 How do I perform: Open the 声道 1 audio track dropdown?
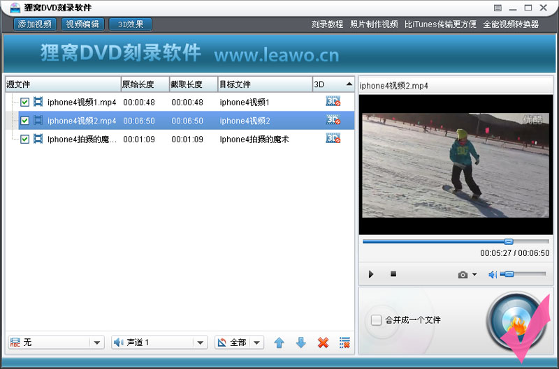tap(159, 342)
